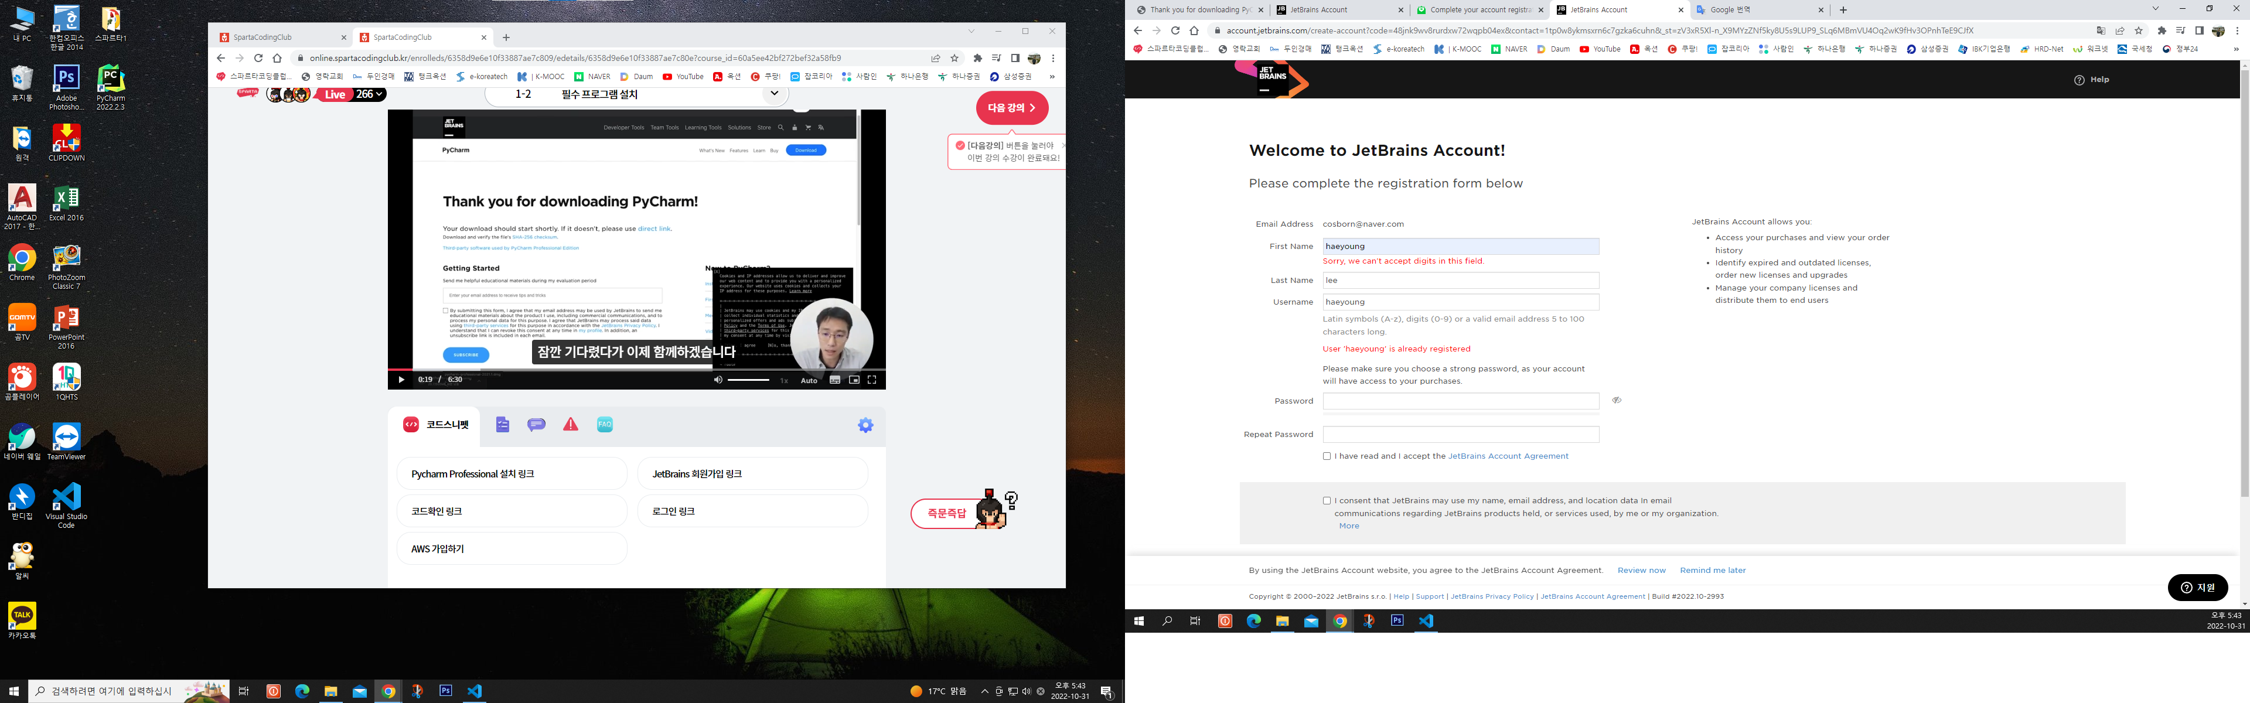Screen dimensions: 2250x703
Task: Adjust the lecture video volume slider
Action: [749, 380]
